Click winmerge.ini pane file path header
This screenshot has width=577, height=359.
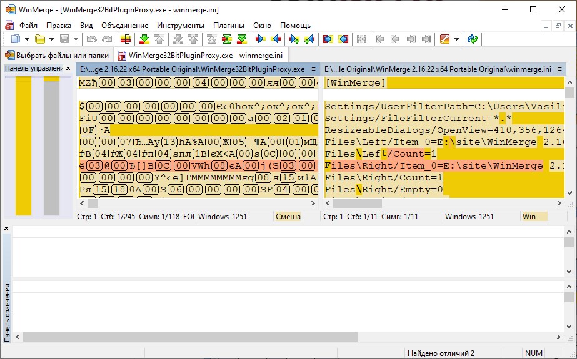[438, 69]
